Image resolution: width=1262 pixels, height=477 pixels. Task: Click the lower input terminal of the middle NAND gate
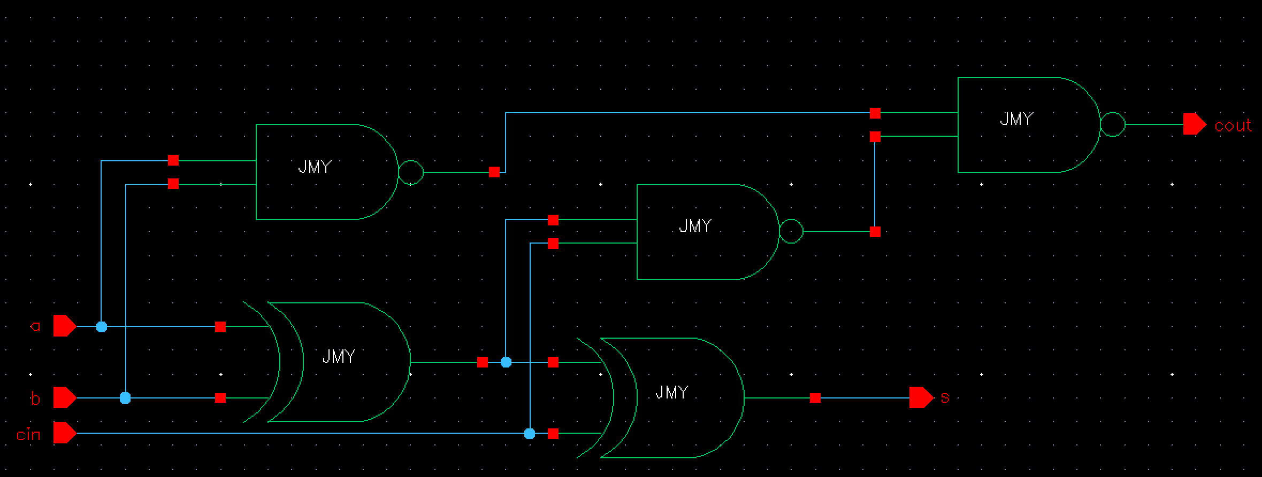(553, 244)
